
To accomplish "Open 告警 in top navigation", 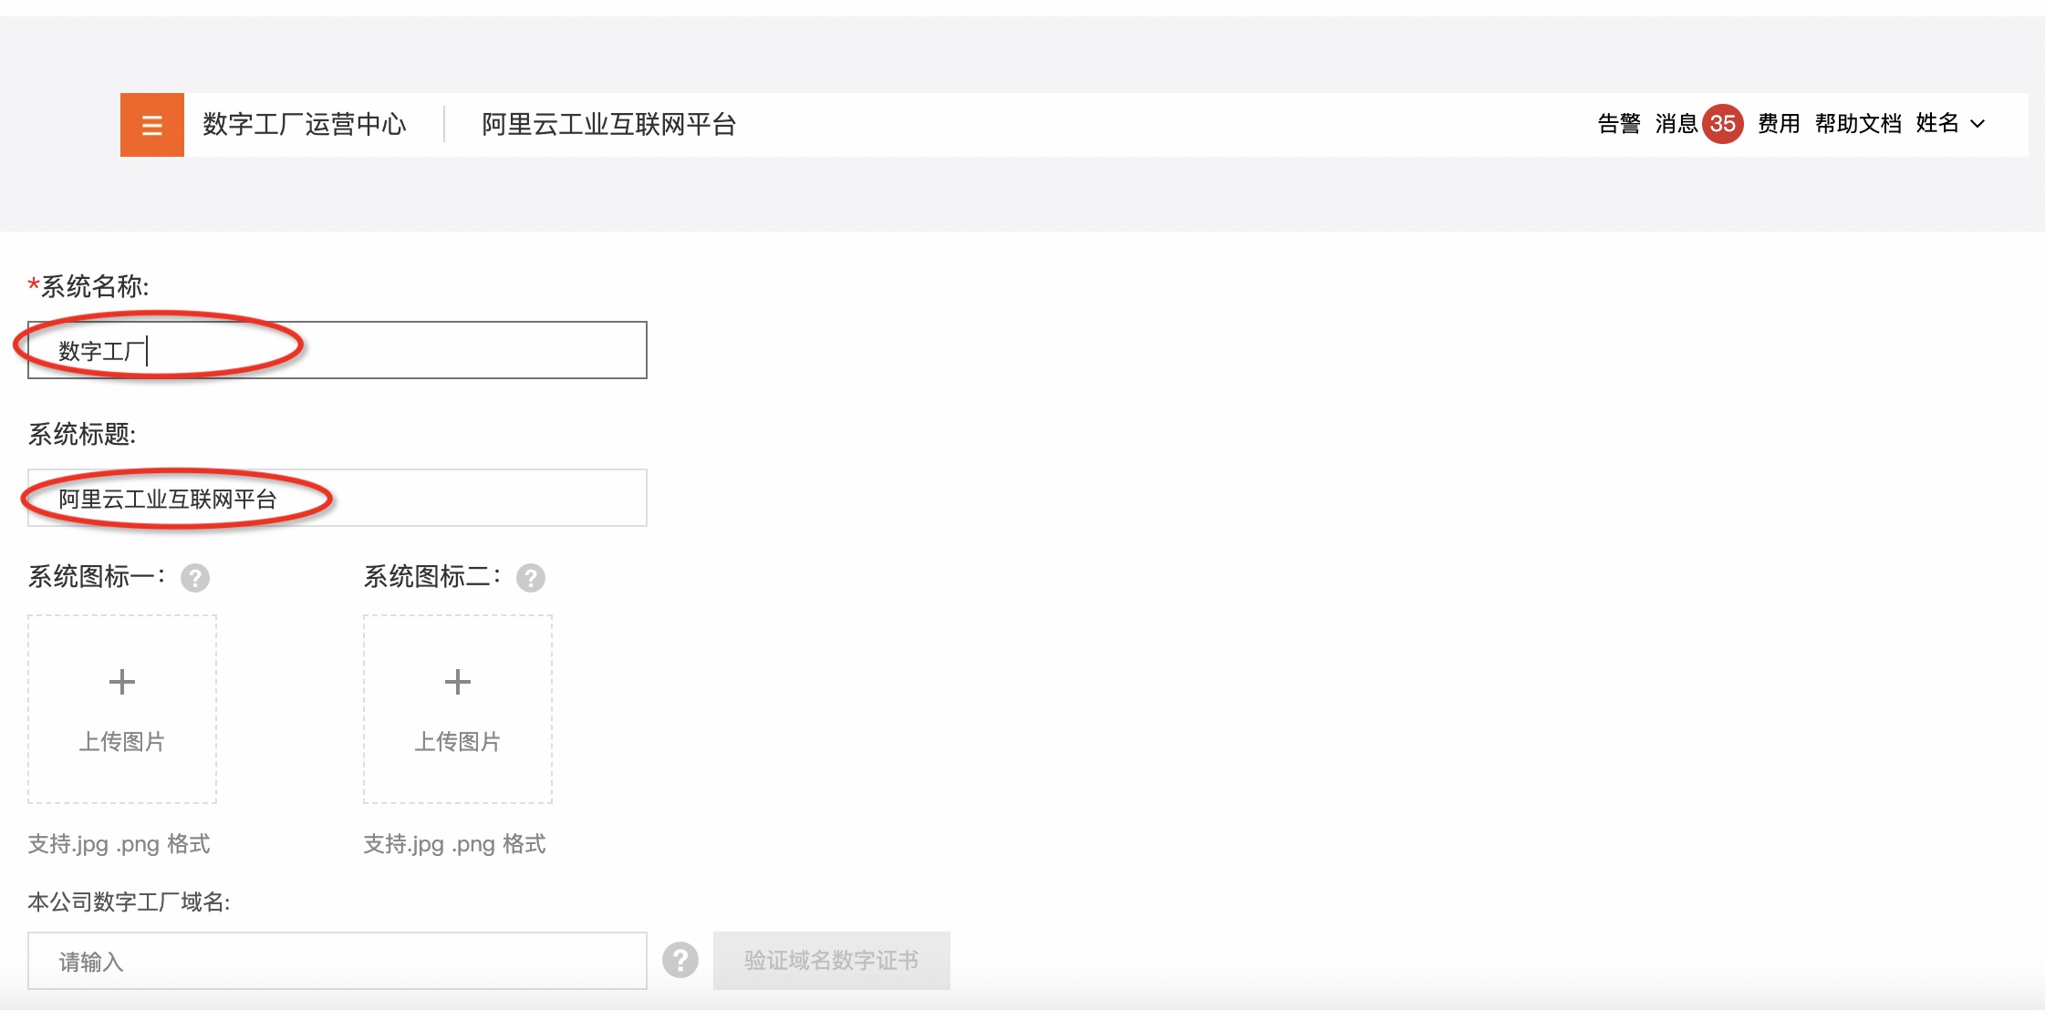I will click(x=1619, y=124).
